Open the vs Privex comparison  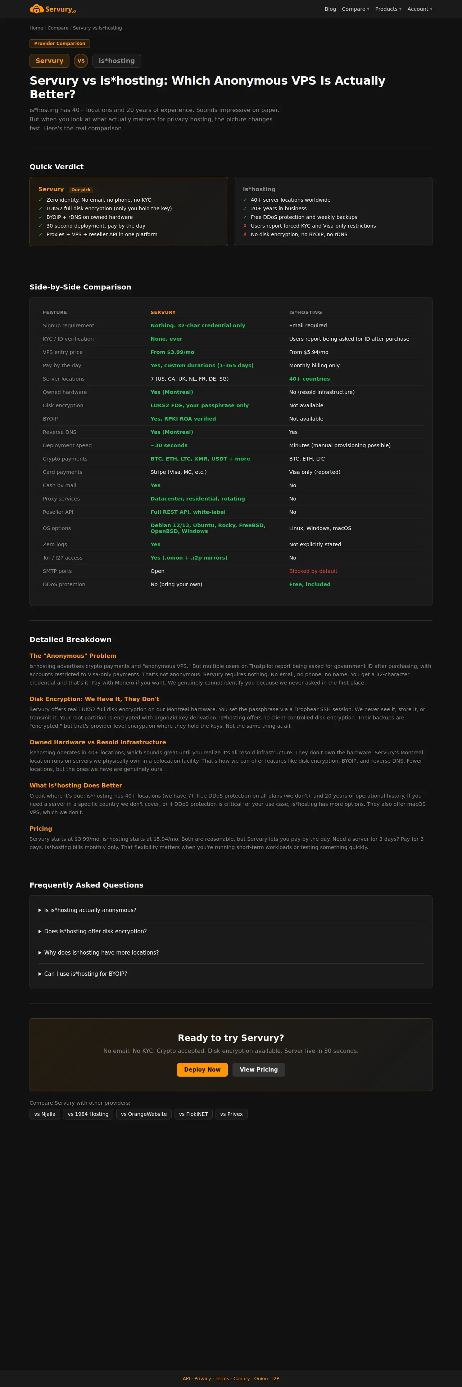pyautogui.click(x=231, y=1114)
